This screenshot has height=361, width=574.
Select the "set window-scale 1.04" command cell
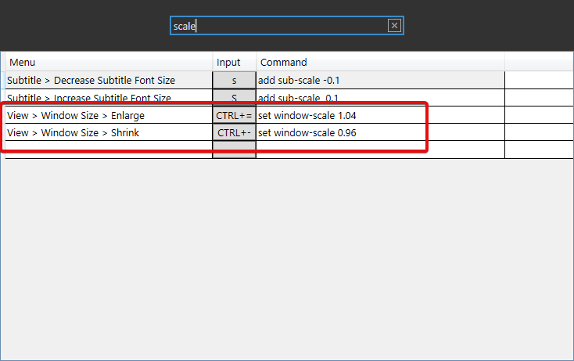point(380,115)
